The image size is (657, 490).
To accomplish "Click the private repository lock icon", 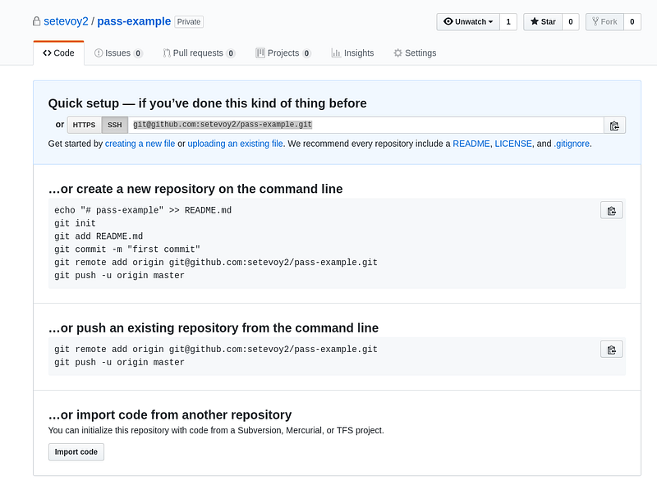I will pyautogui.click(x=37, y=21).
